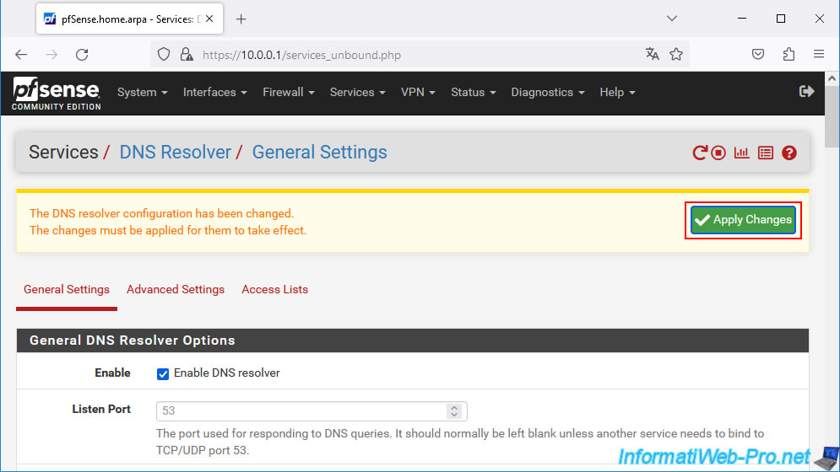Screen dimensions: 840x472
Task: Open the red help question mark icon
Action: [789, 153]
